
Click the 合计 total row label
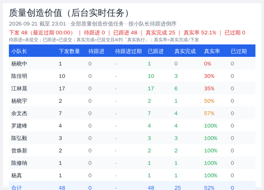[16, 188]
